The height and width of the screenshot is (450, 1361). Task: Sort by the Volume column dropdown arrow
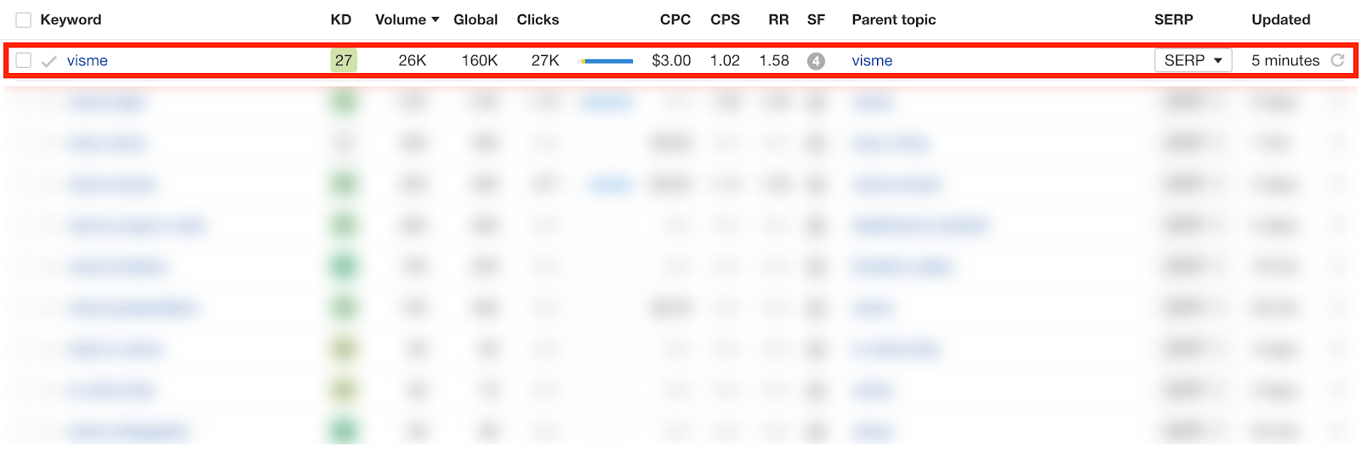tap(436, 20)
